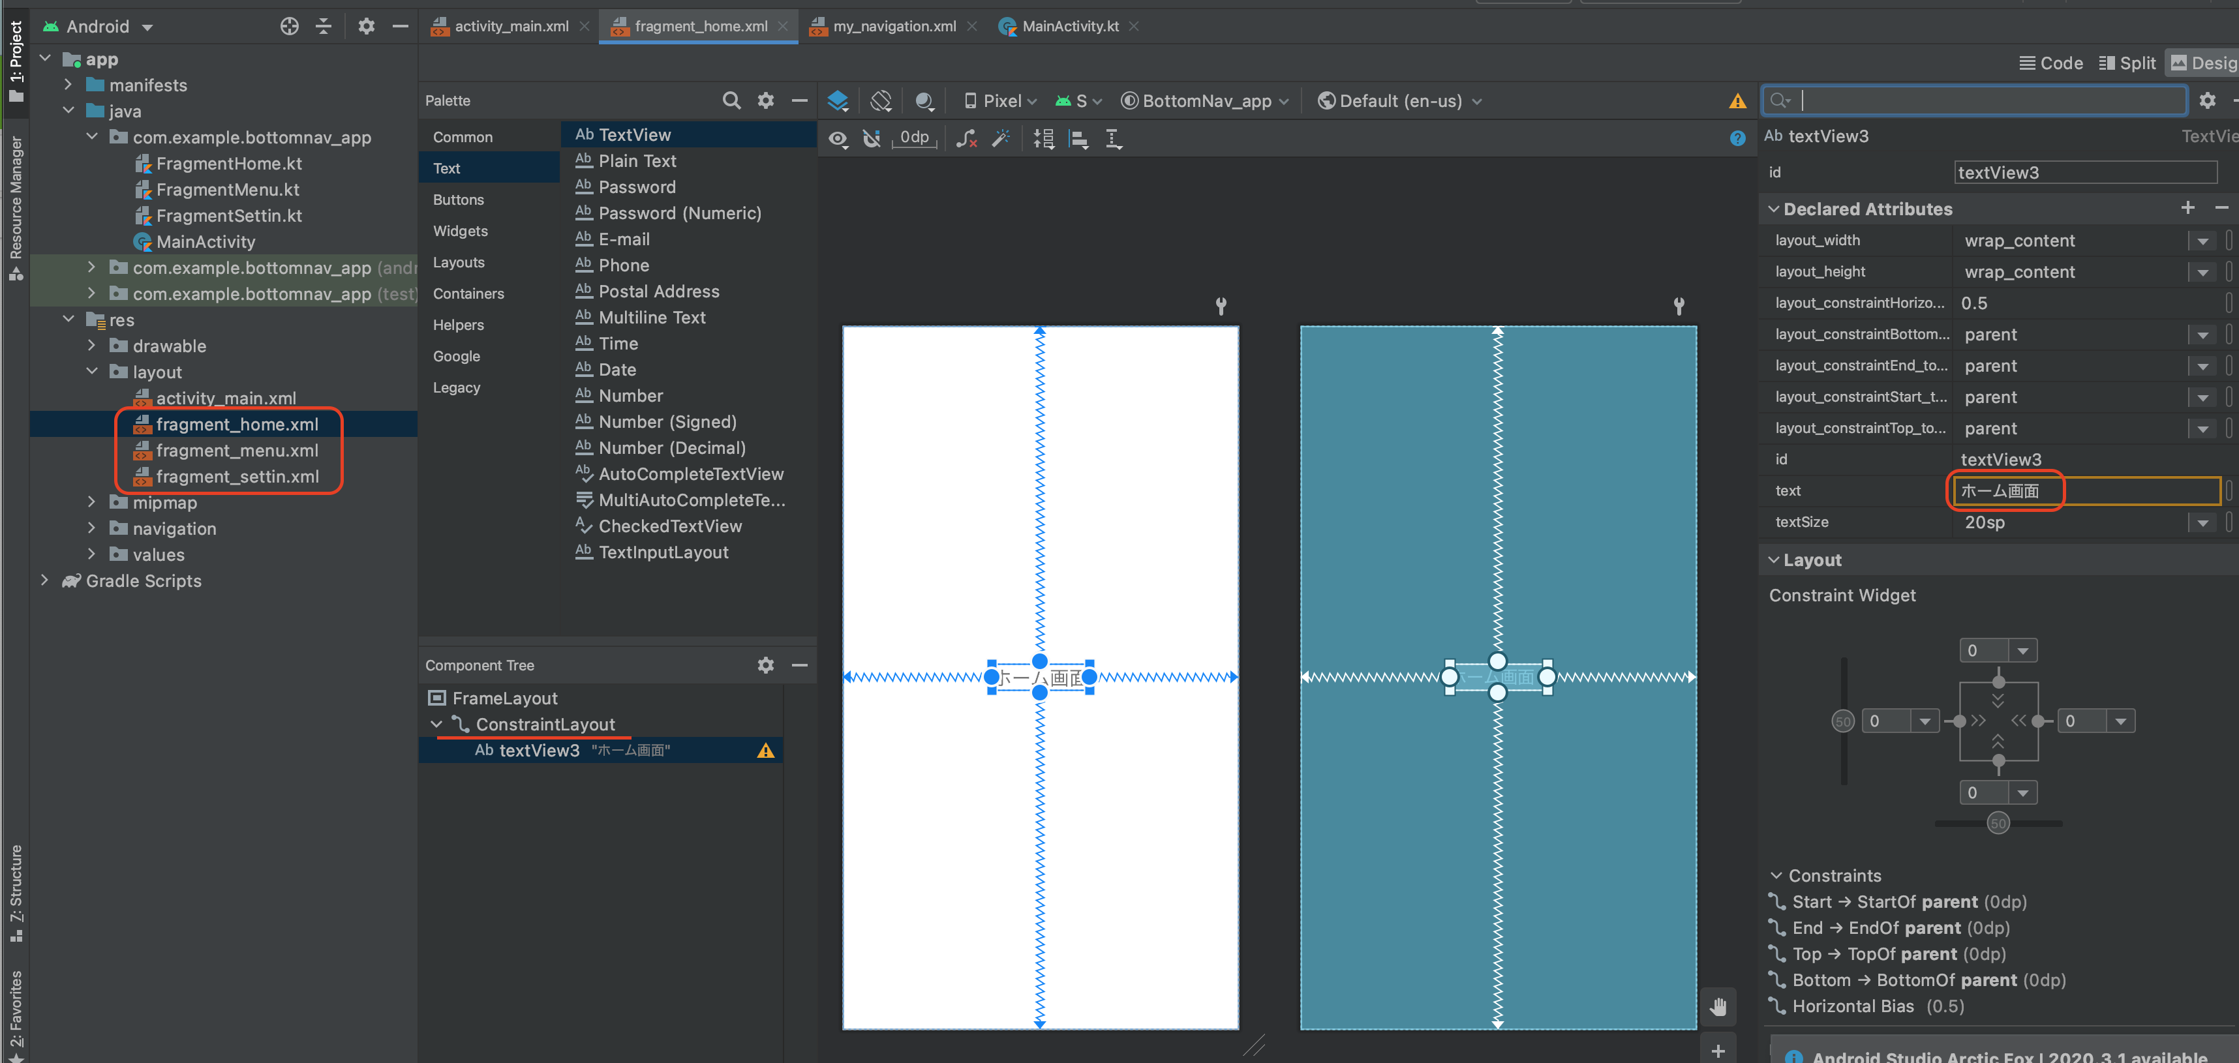Viewport: 2239px width, 1063px height.
Task: Open the Guidelines icon in design toolbar
Action: (x=1114, y=138)
